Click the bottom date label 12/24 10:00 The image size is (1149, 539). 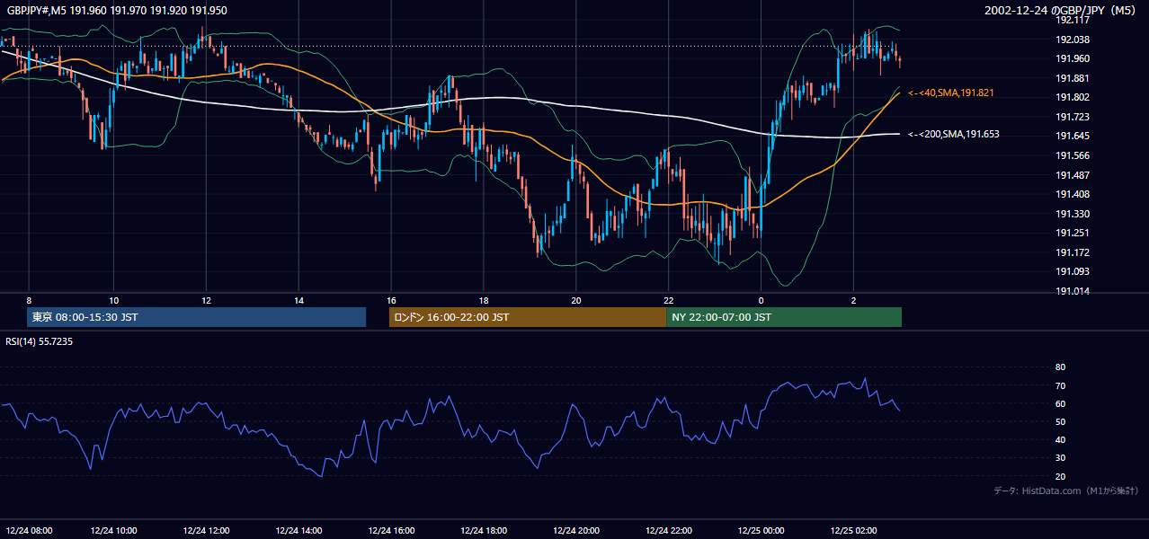point(113,531)
